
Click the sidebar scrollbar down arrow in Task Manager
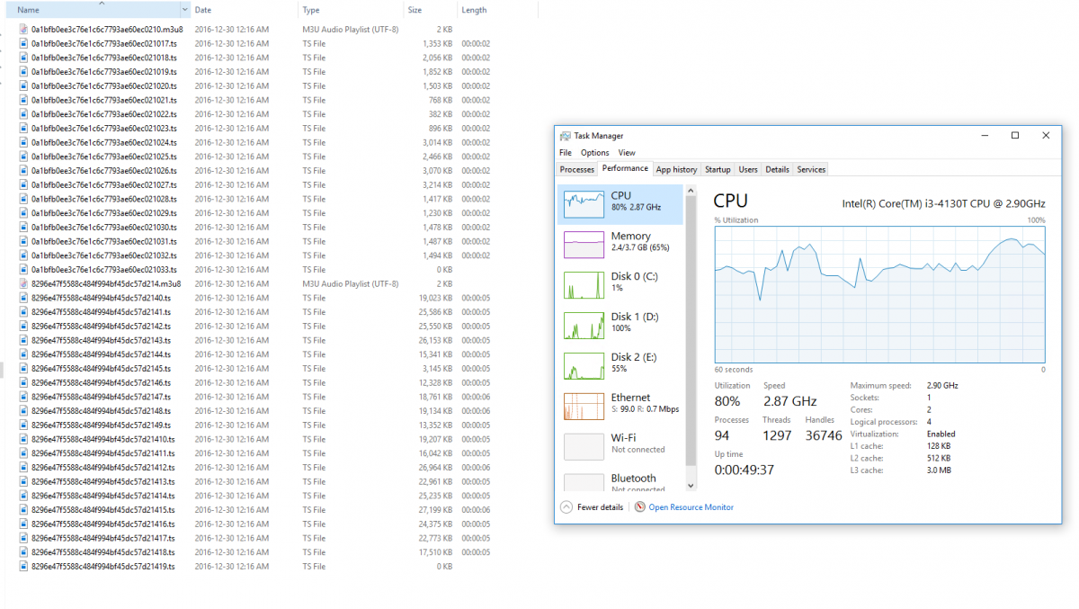coord(691,485)
